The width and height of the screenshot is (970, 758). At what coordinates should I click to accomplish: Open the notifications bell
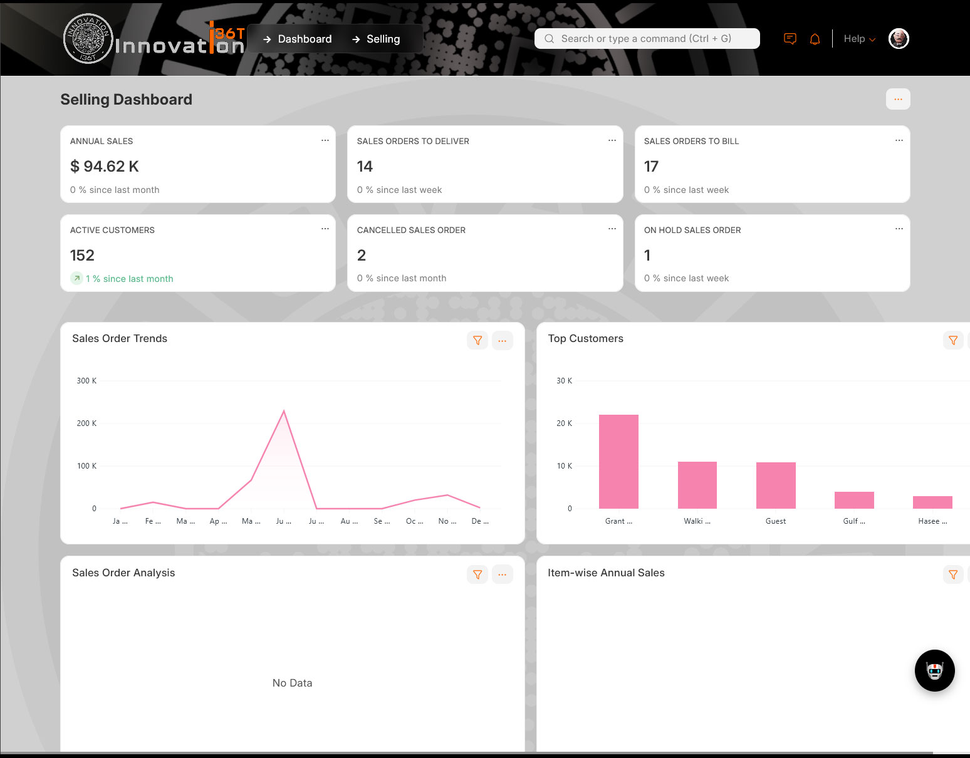pyautogui.click(x=815, y=39)
